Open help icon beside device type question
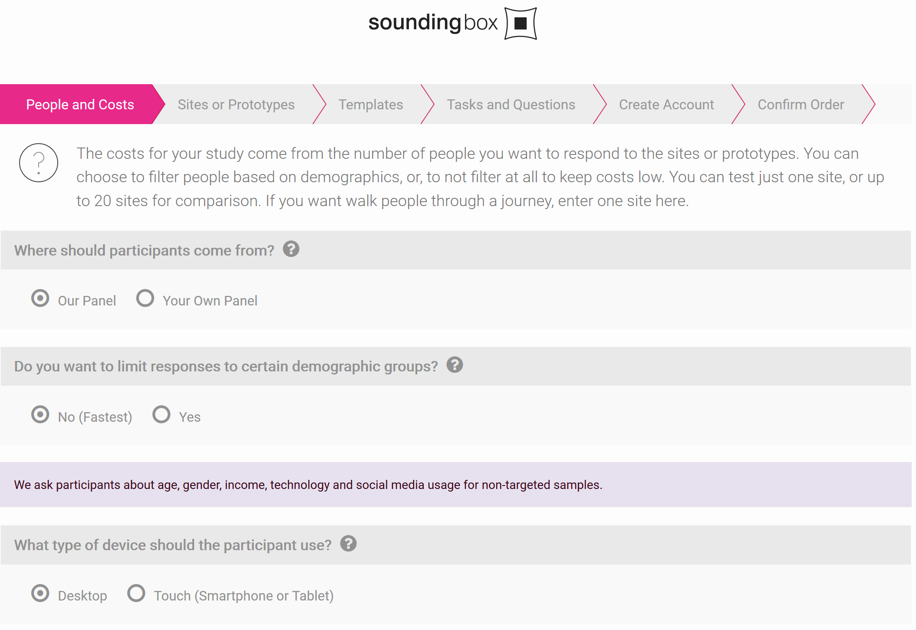Screen dimensions: 916x630 pyautogui.click(x=348, y=544)
